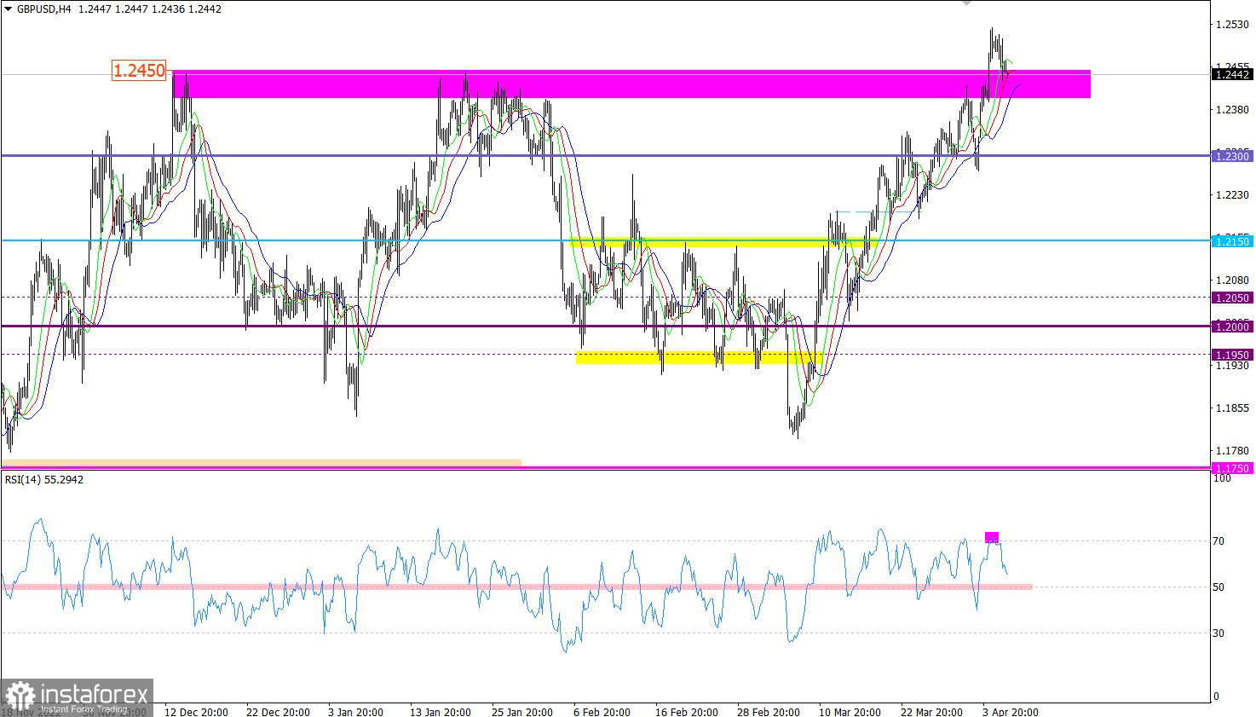Click the 1.2230 price axis label
1256x717 pixels.
point(1232,195)
